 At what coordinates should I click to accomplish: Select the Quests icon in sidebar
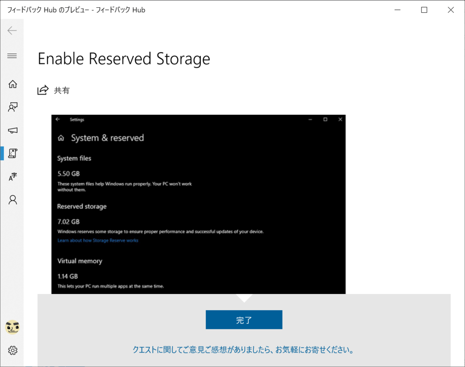pyautogui.click(x=12, y=153)
